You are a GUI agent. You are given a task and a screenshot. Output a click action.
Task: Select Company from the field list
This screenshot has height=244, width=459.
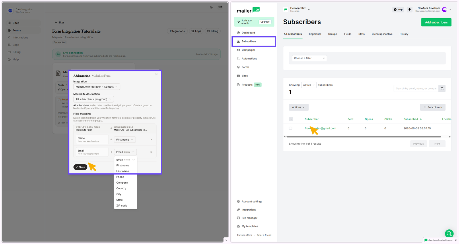click(x=126, y=183)
